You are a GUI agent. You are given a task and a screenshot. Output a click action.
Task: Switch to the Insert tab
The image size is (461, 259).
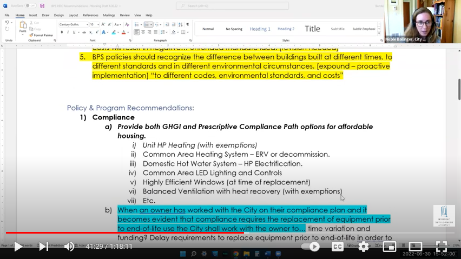tap(33, 15)
